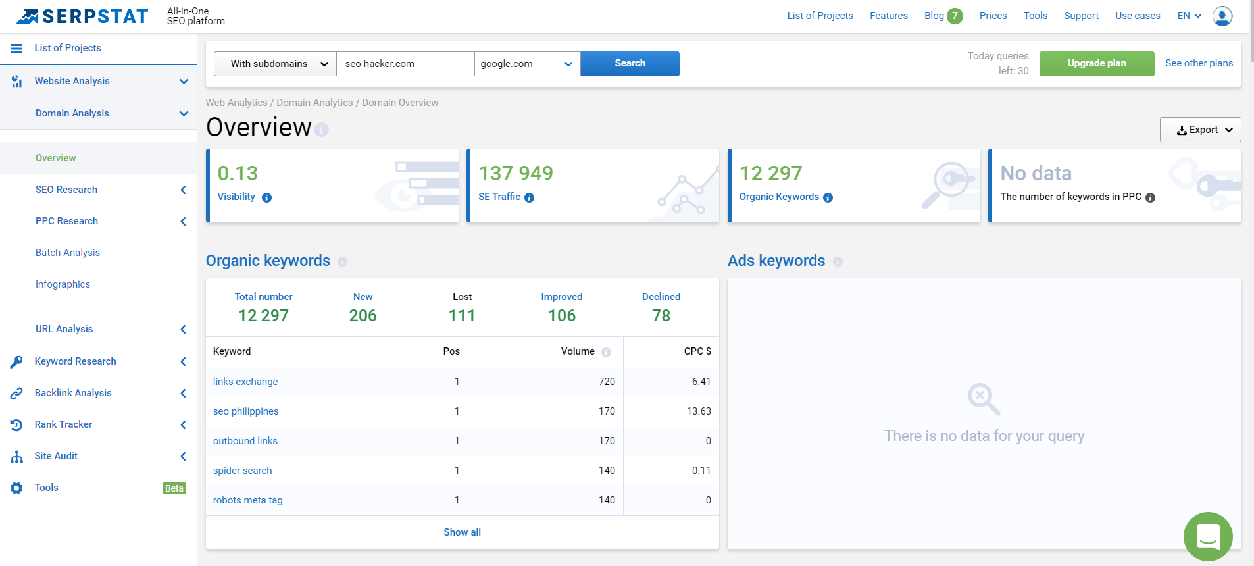Image resolution: width=1254 pixels, height=566 pixels.
Task: Click the Serpstat logo
Action: click(83, 16)
